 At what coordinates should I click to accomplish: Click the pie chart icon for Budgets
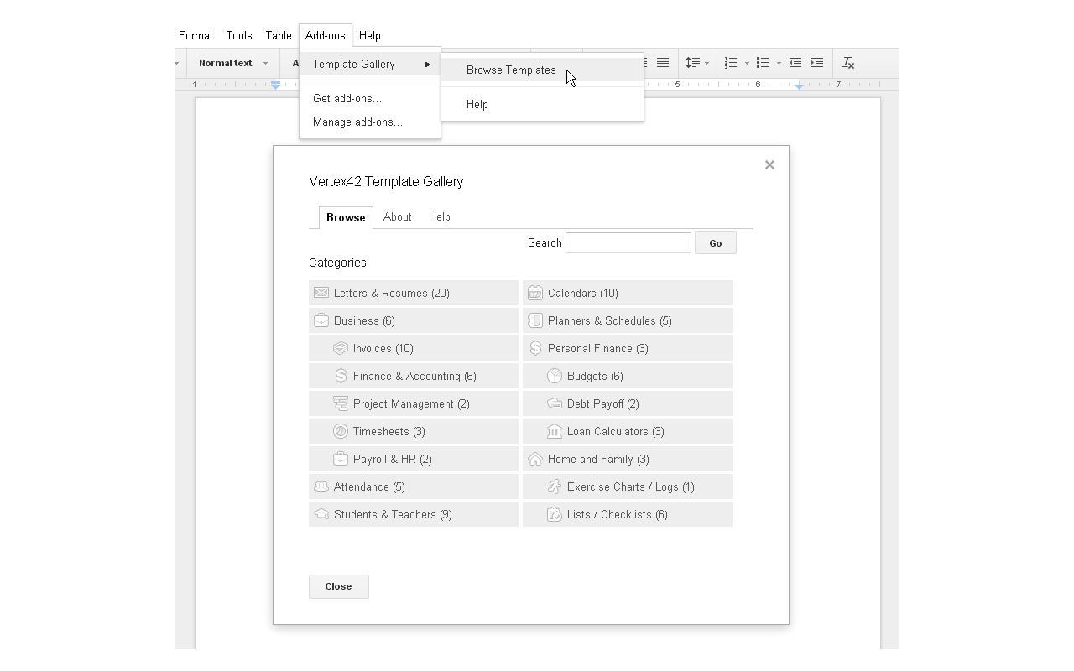pos(555,376)
